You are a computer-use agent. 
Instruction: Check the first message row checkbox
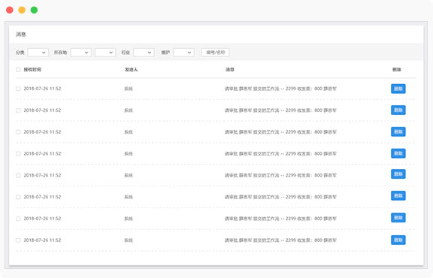point(18,89)
